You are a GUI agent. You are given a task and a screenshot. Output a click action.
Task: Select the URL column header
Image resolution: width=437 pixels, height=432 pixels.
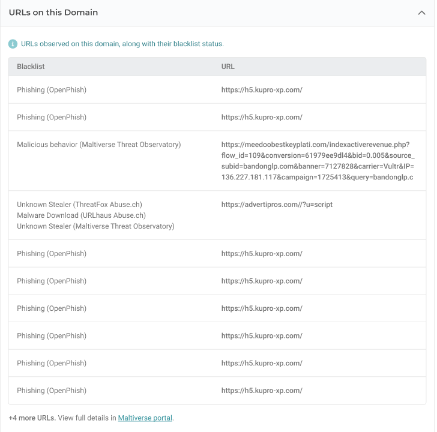pyautogui.click(x=228, y=67)
